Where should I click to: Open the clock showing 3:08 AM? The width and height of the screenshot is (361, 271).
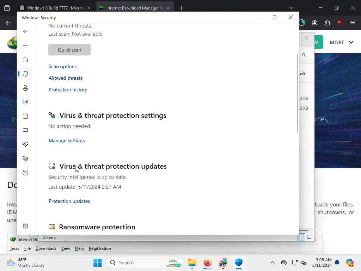[322, 263]
